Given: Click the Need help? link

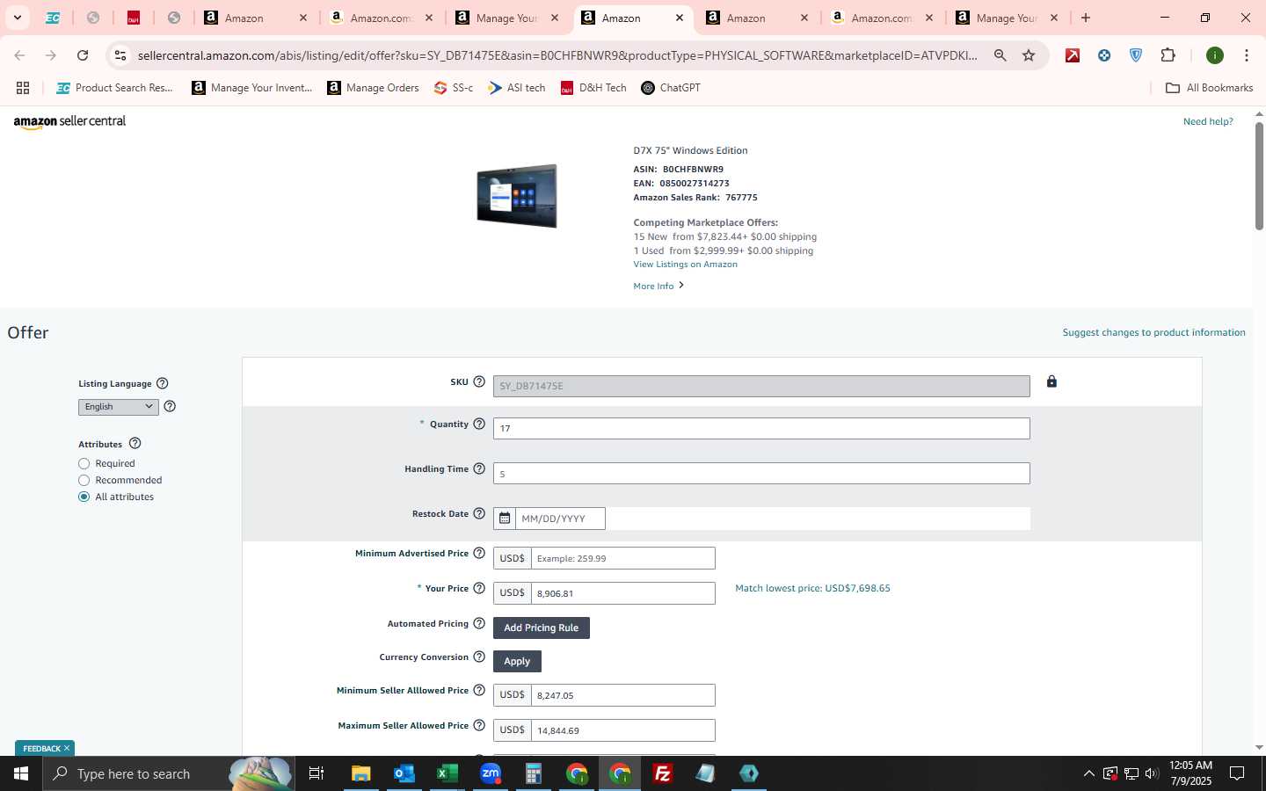Looking at the screenshot, I should click(x=1208, y=121).
